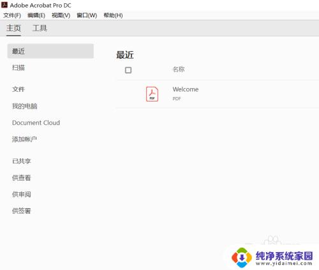
Task: Sort by 名称 column header
Action: point(179,69)
